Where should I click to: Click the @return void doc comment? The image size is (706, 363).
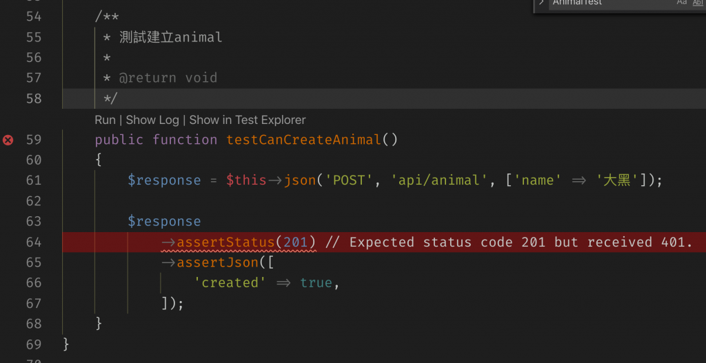tap(168, 79)
